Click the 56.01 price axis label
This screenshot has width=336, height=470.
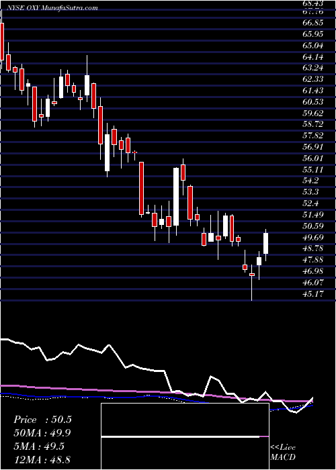pyautogui.click(x=313, y=158)
